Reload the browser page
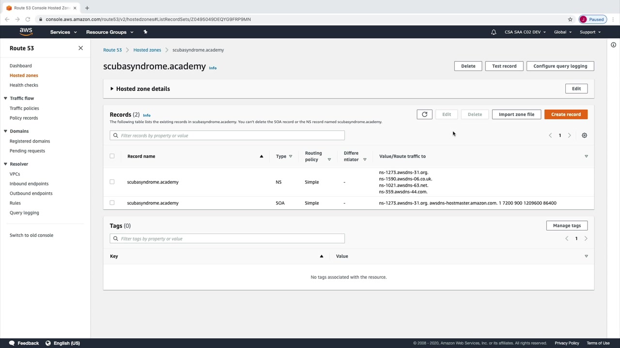The image size is (620, 348). click(x=28, y=19)
